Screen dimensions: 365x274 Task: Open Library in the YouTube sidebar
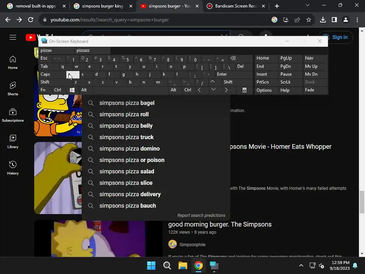[x=13, y=141]
